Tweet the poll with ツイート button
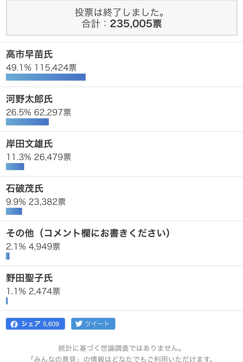The image size is (243, 362). (x=93, y=324)
